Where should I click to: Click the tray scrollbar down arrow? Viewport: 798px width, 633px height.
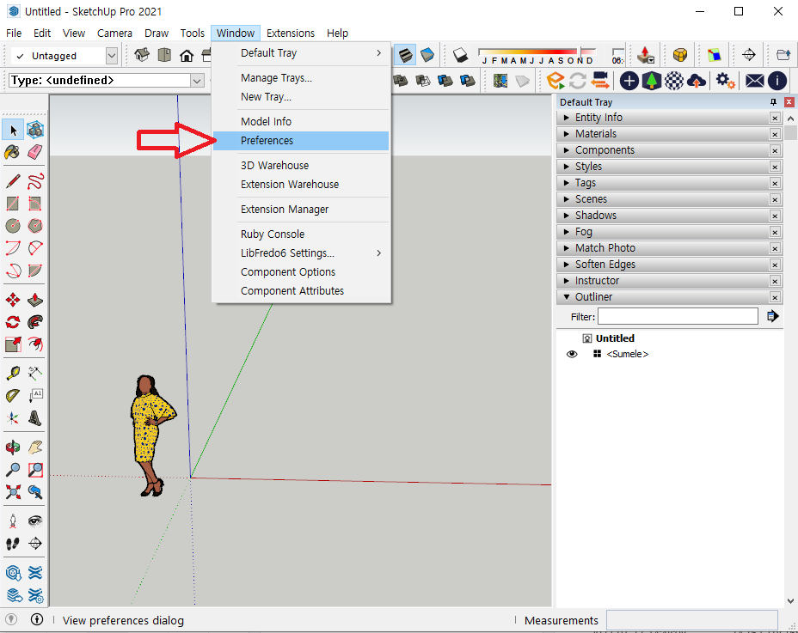tap(790, 601)
